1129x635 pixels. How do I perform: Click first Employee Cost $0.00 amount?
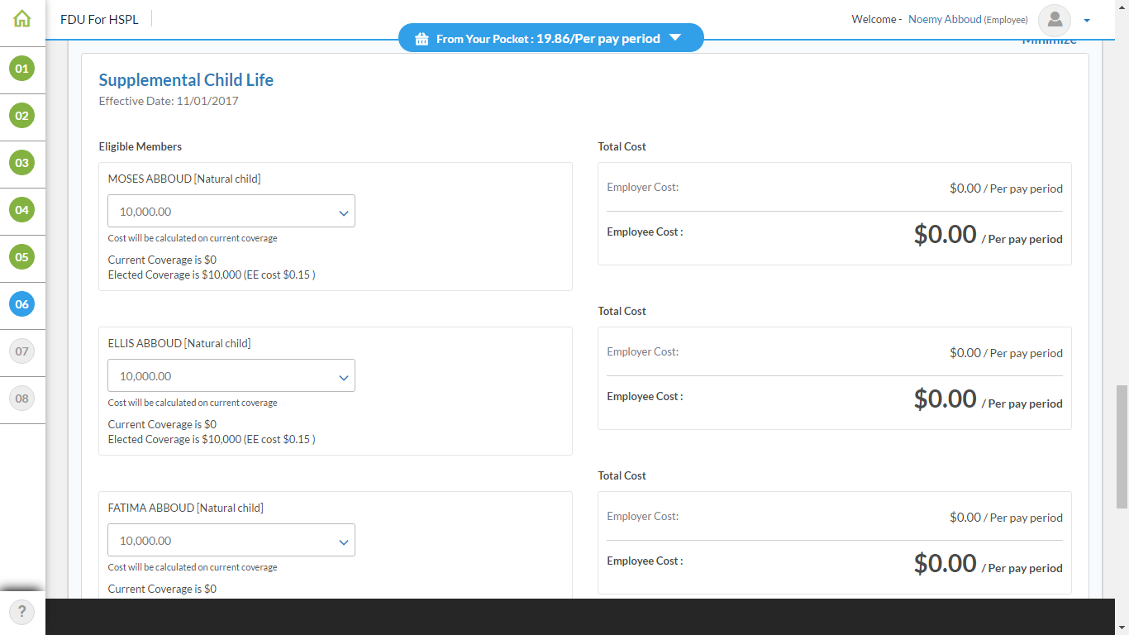pos(946,234)
